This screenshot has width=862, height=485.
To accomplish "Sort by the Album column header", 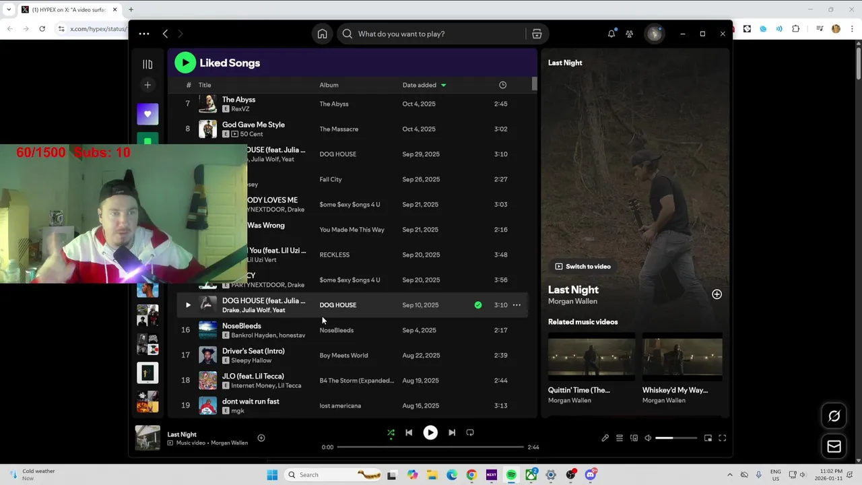I will (329, 85).
